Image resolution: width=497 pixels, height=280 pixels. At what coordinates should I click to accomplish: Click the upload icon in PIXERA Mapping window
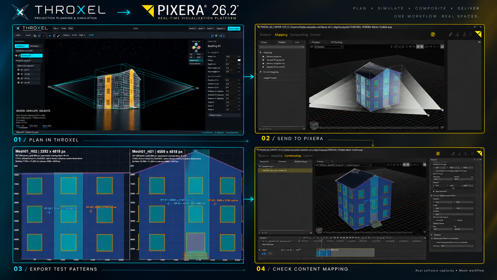pos(464,35)
